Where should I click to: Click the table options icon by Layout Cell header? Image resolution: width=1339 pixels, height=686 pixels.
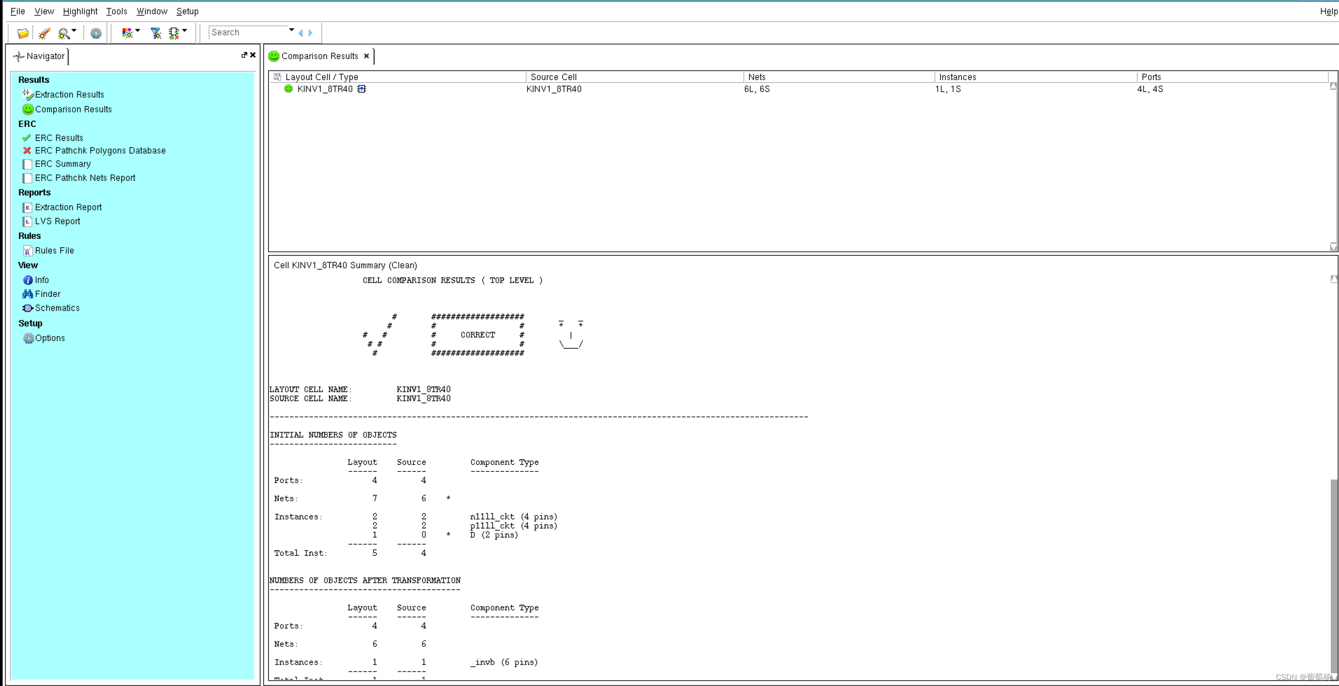(x=277, y=77)
